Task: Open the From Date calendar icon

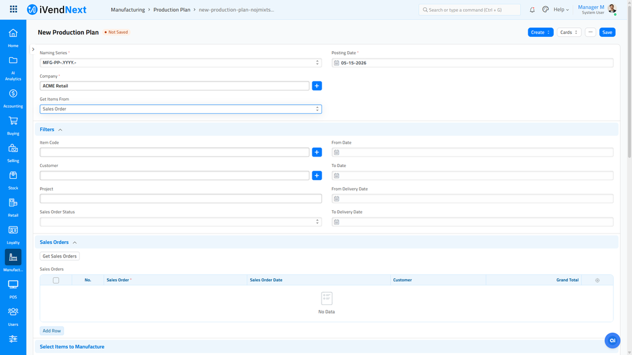Action: pos(336,152)
